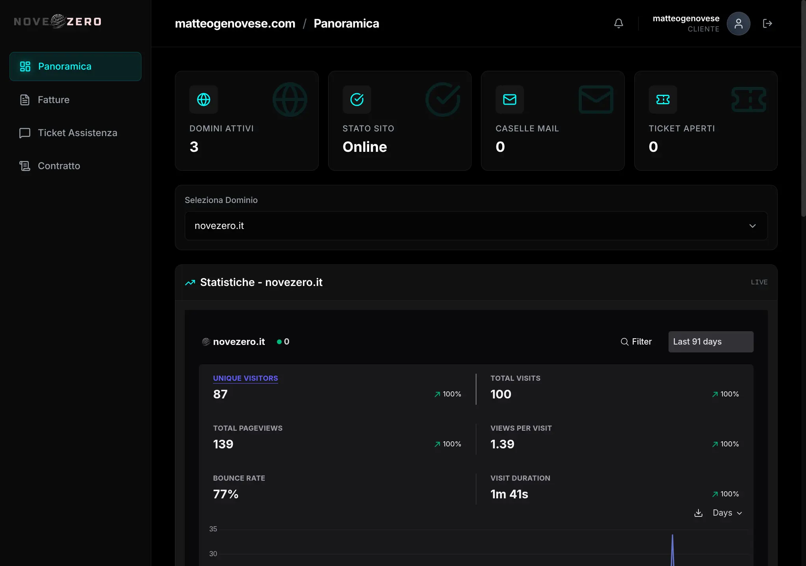Viewport: 806px width, 566px height.
Task: Click the domain dropdown chevron
Action: [752, 226]
